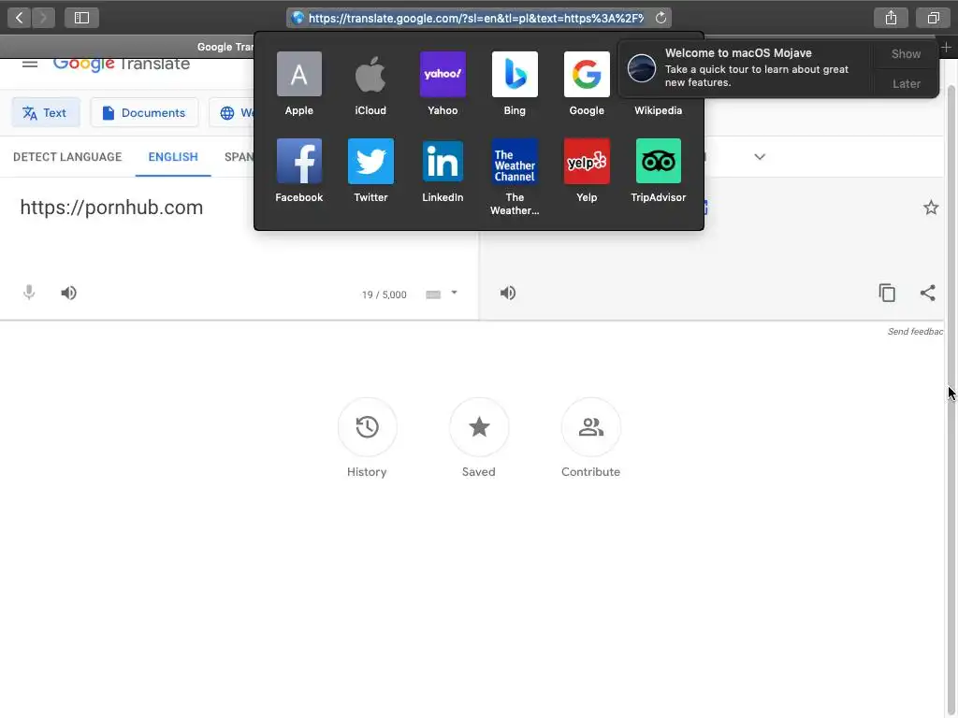The height and width of the screenshot is (718, 958).
Task: Add a new tab with plus button
Action: [x=946, y=47]
